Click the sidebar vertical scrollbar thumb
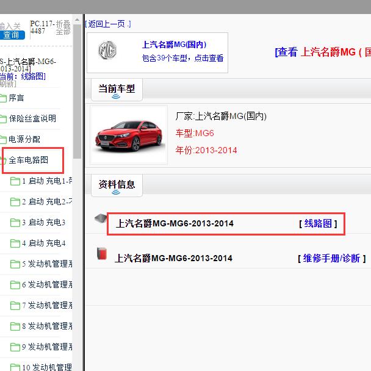Image resolution: width=371 pixels, height=371 pixels. 77,91
